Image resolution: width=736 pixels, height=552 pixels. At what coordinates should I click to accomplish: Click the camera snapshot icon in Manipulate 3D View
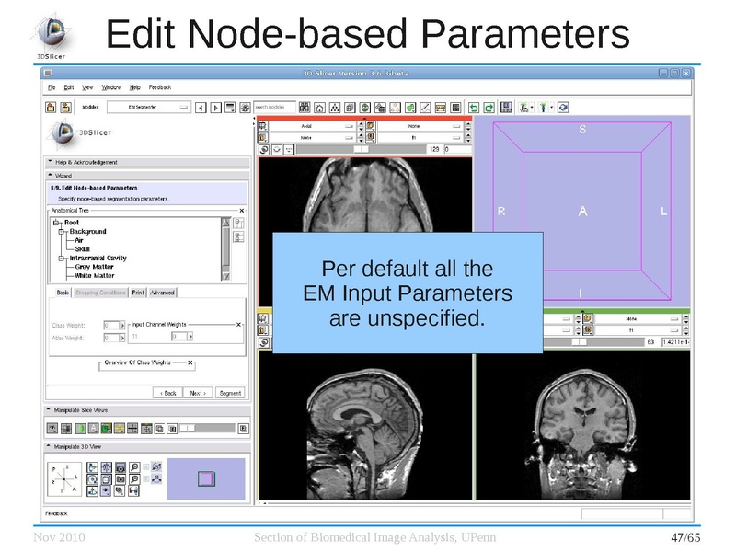121,468
